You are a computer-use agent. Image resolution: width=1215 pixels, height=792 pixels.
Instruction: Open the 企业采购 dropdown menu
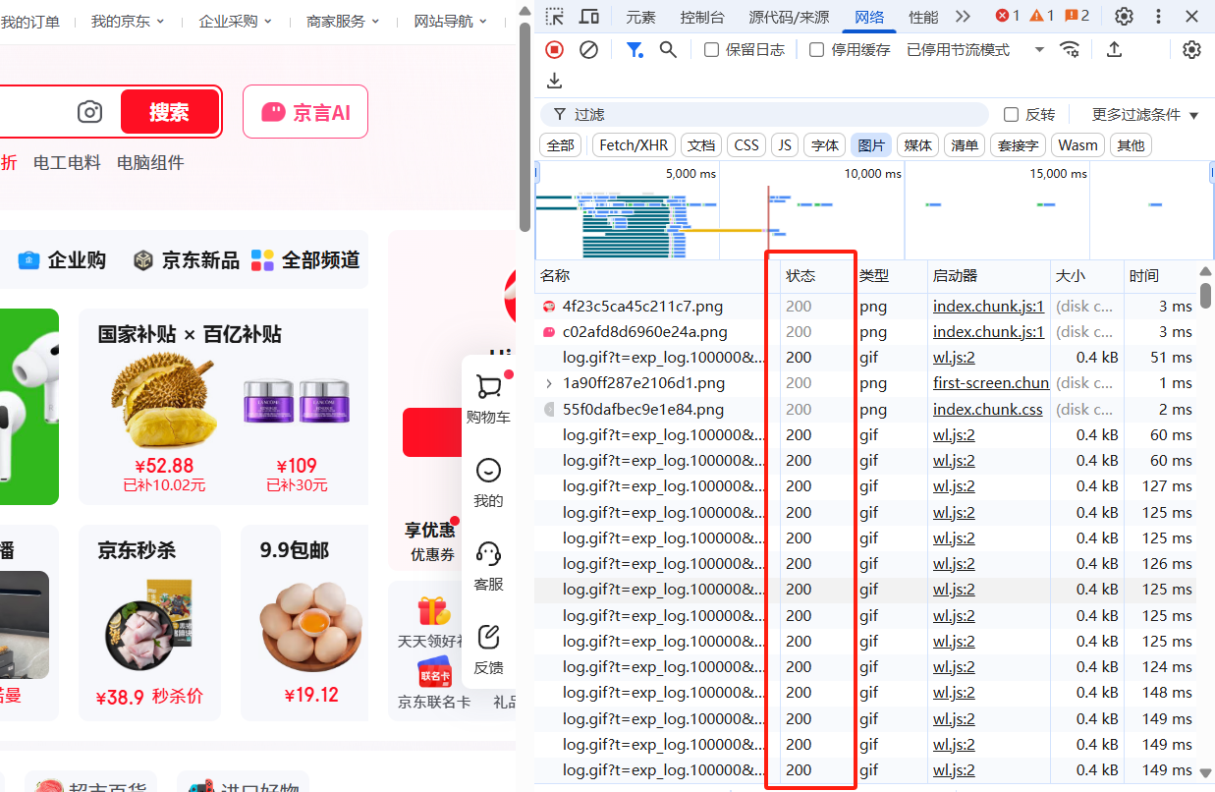(236, 21)
